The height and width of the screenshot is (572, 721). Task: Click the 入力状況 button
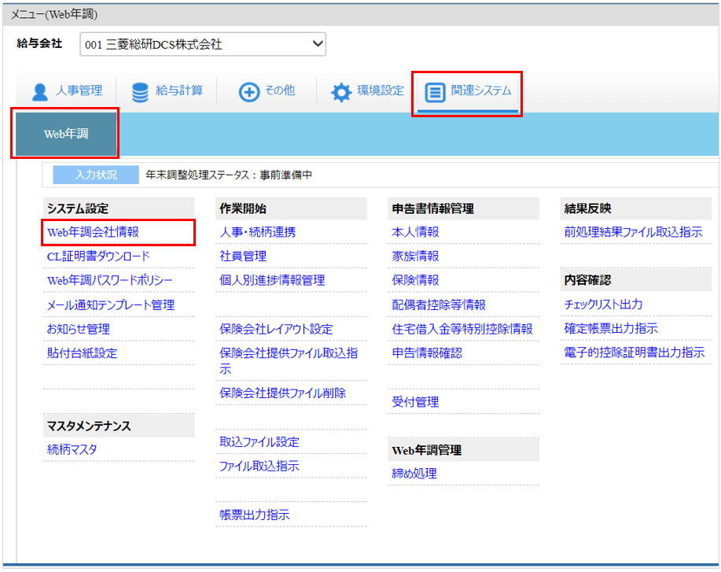[x=96, y=175]
